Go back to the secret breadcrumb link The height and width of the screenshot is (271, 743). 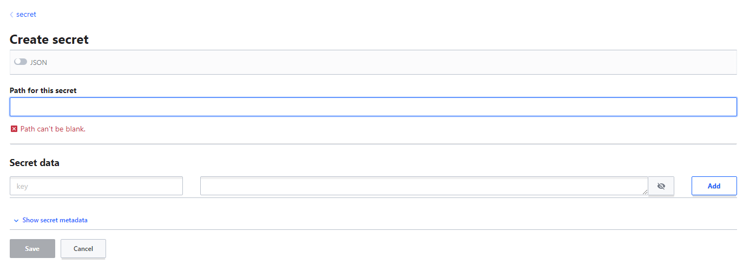tap(26, 15)
